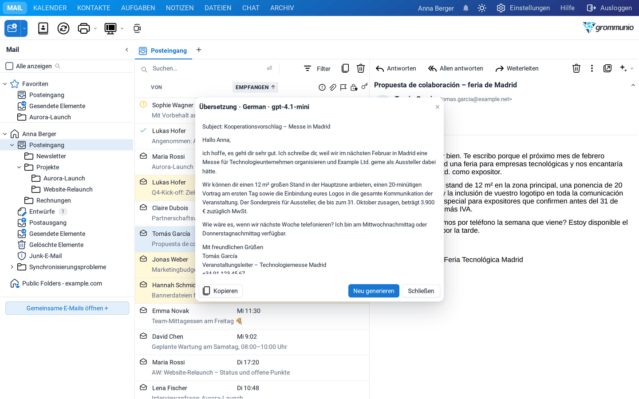
Task: Close the translation dialog with X
Action: click(438, 107)
